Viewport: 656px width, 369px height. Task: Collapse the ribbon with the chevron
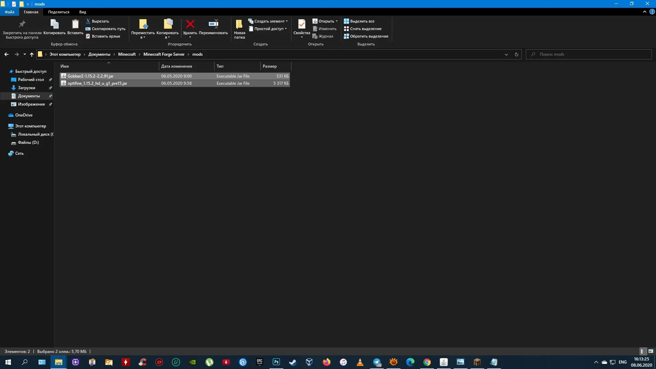click(x=644, y=12)
